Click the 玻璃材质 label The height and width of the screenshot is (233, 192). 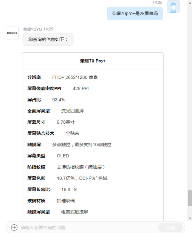(x=36, y=201)
